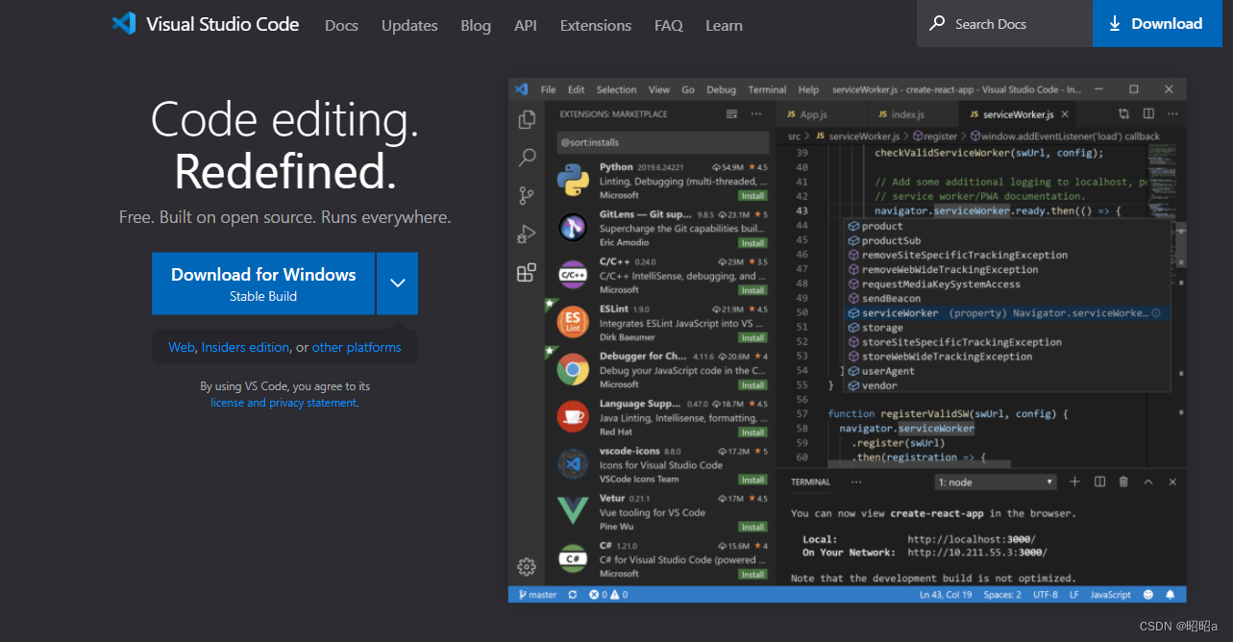The height and width of the screenshot is (642, 1233).
Task: Click the C/C++ extension icon
Action: click(573, 274)
